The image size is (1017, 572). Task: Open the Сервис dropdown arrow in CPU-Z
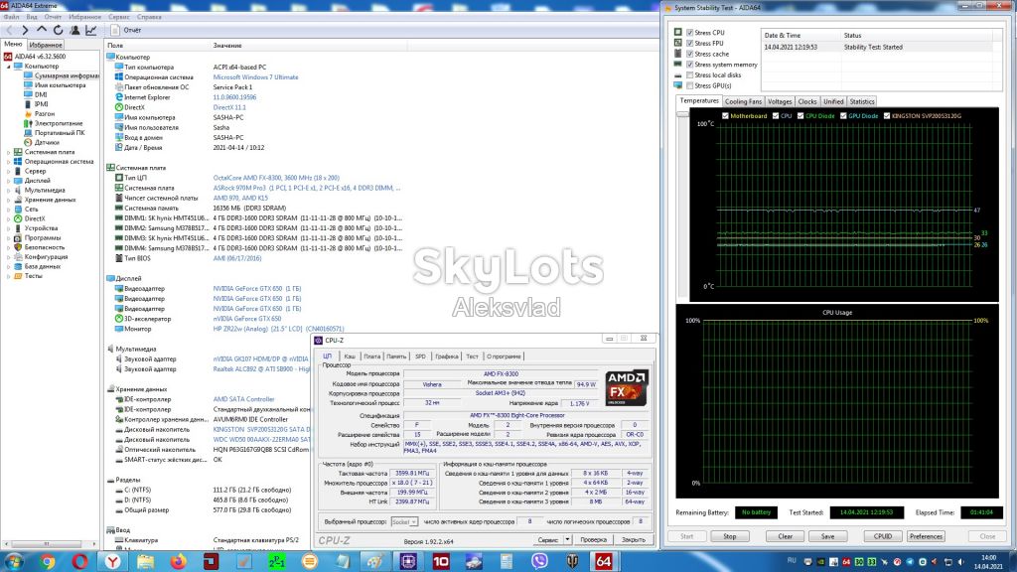tap(567, 539)
